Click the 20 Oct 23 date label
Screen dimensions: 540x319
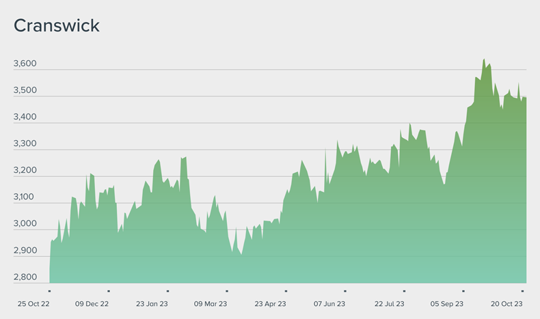507,304
